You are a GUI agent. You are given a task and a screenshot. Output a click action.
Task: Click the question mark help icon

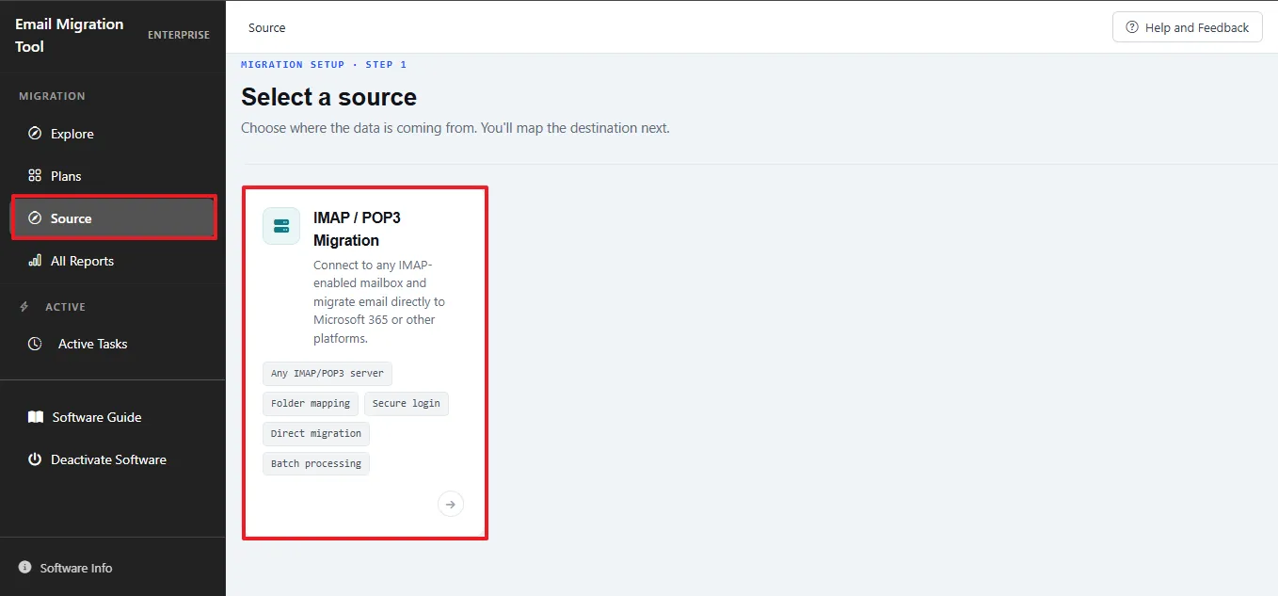point(1132,27)
